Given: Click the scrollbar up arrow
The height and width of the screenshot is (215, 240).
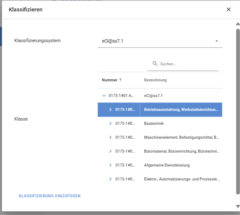Looking at the screenshot, I should (238, 24).
